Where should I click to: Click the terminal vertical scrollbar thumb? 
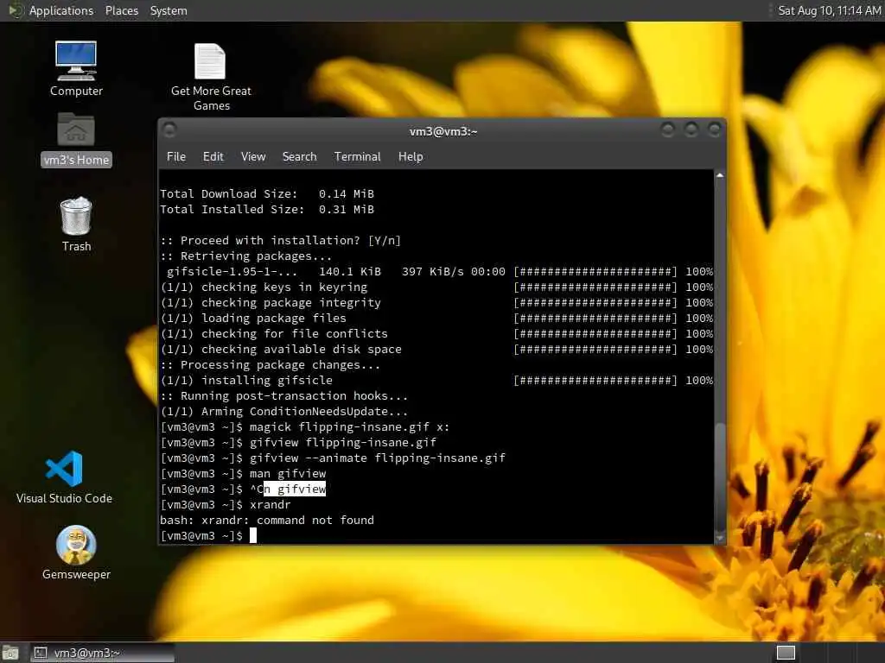point(720,477)
